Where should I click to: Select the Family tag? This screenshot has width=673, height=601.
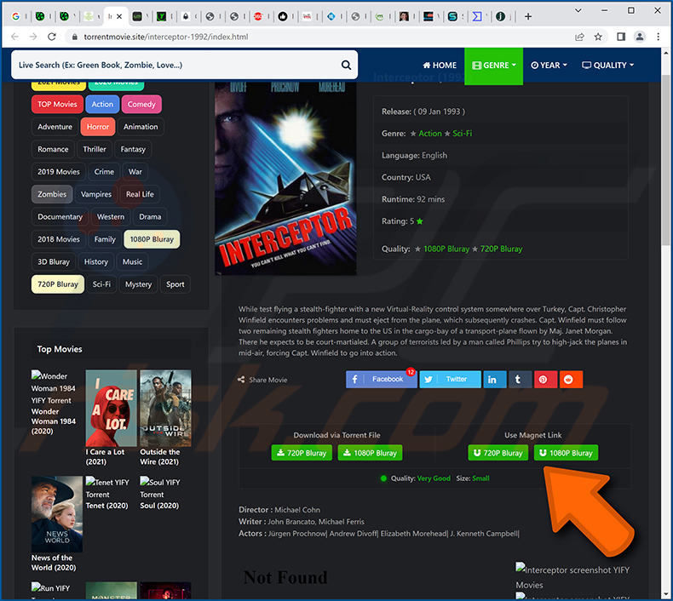click(x=105, y=239)
